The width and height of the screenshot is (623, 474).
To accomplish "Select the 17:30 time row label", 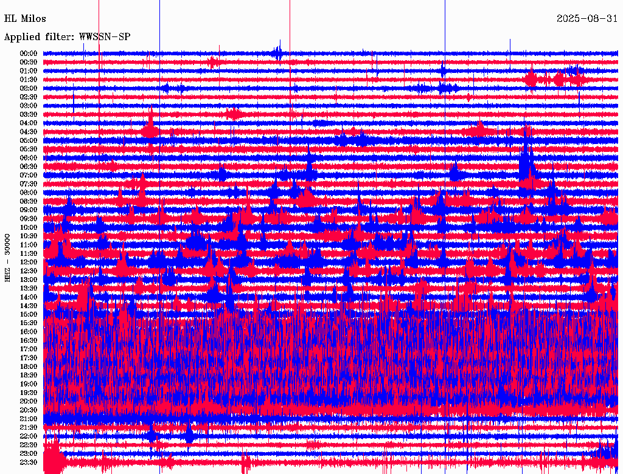I will [29, 358].
